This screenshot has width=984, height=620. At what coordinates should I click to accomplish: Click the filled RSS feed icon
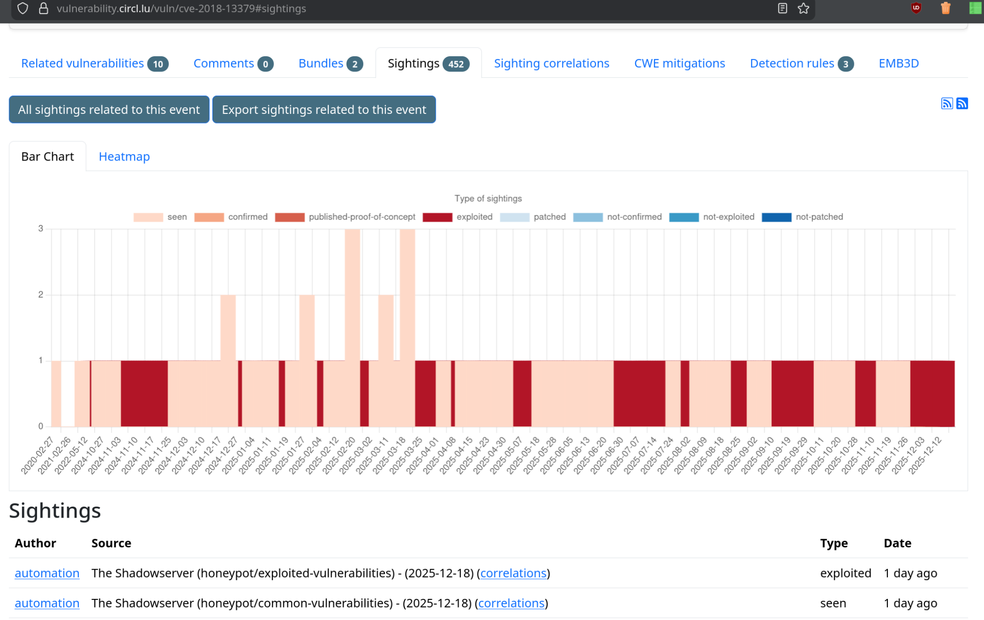962,103
